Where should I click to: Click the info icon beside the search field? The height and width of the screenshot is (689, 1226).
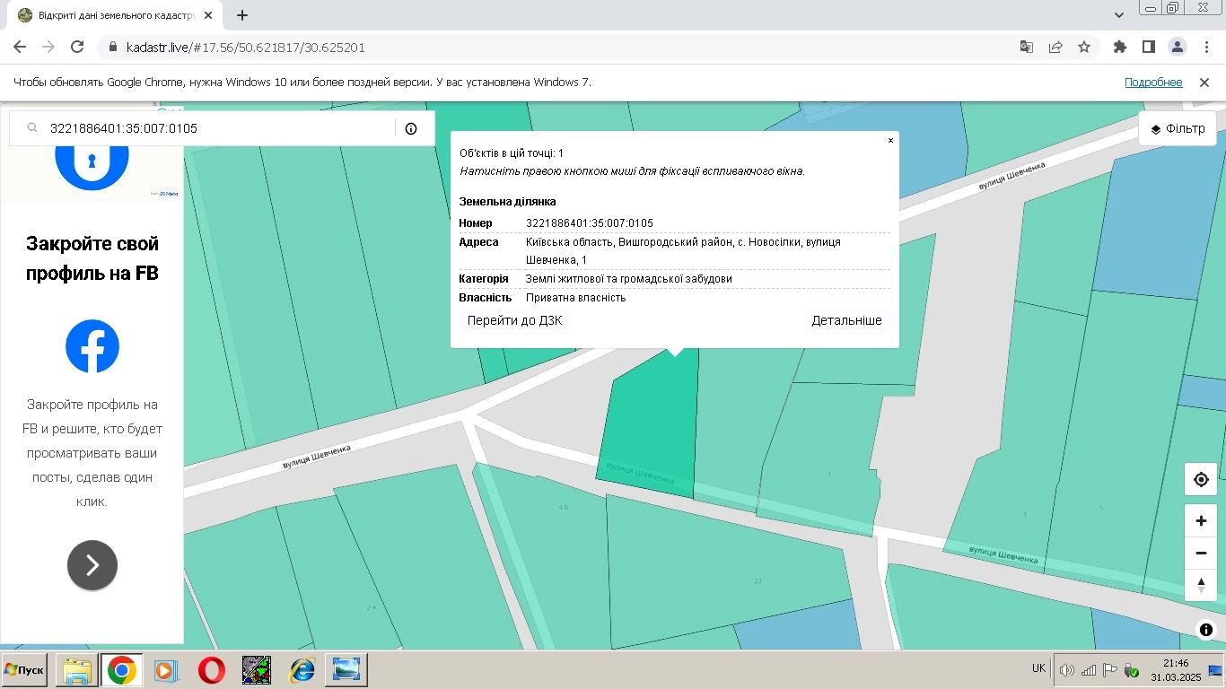pyautogui.click(x=411, y=128)
